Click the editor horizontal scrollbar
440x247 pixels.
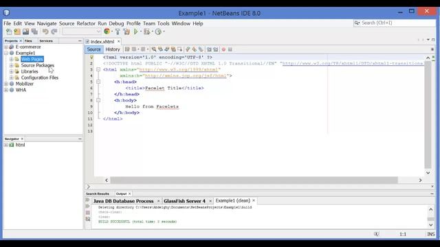(254, 180)
